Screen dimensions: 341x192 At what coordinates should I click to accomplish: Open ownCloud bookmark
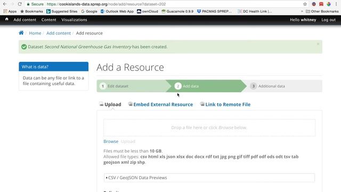pyautogui.click(x=148, y=11)
